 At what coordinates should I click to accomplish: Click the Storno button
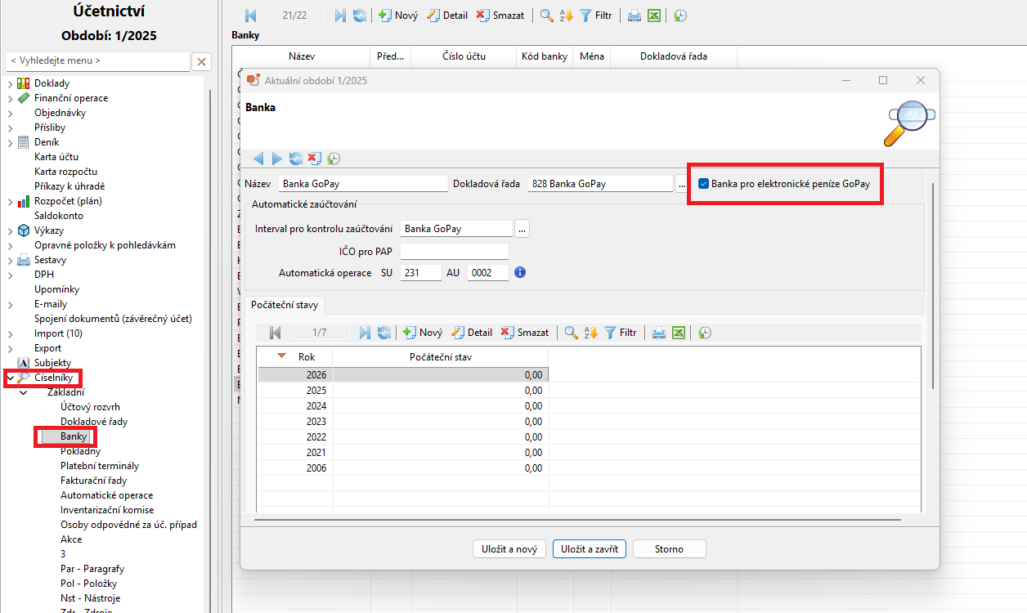tap(669, 549)
